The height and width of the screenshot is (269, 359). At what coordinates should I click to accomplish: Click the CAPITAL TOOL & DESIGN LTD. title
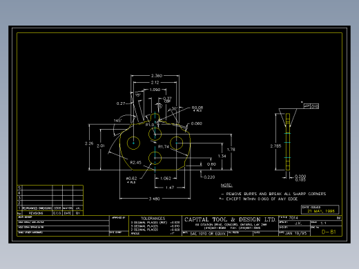pyautogui.click(x=230, y=219)
